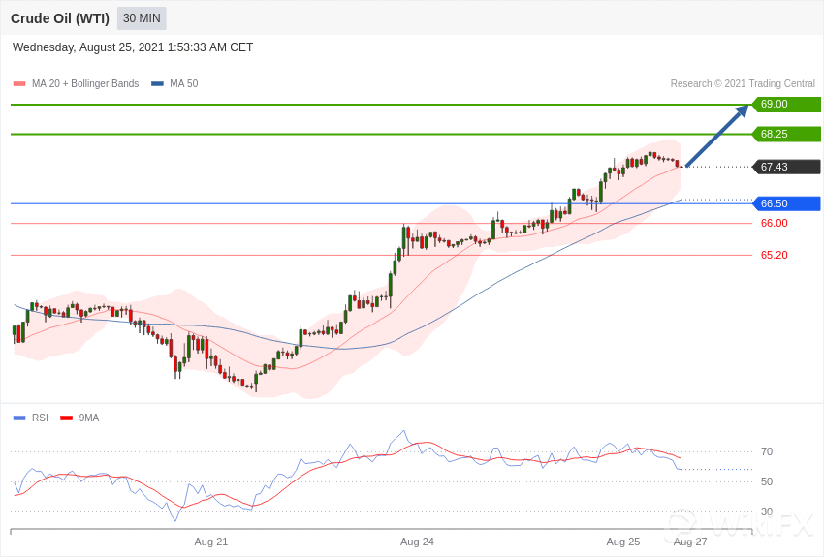The image size is (824, 558).
Task: Click the red 9MA legend swatch
Action: [x=66, y=418]
